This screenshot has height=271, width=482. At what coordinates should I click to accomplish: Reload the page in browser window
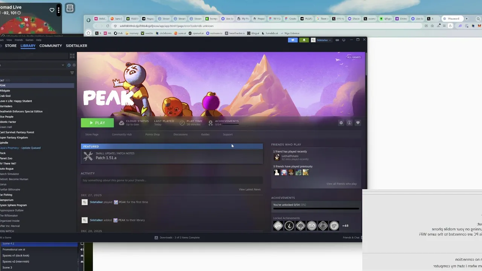[x=108, y=26]
